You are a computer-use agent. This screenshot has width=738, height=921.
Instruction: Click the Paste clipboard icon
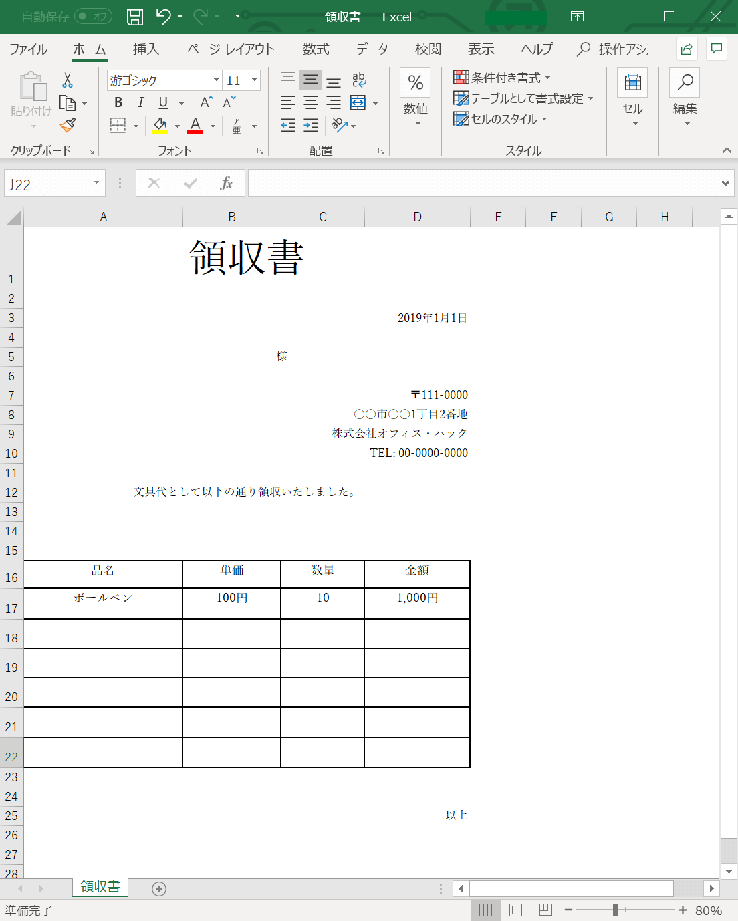coord(32,87)
